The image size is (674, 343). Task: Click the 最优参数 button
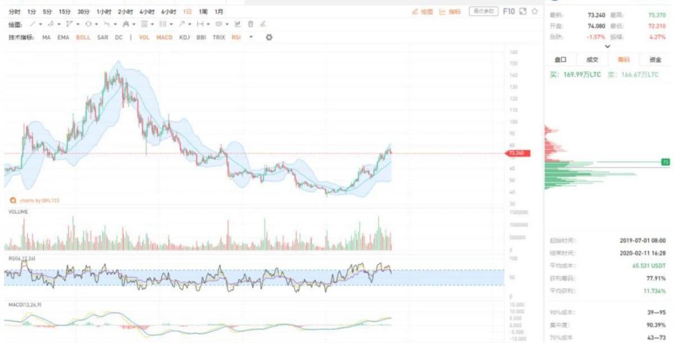484,11
